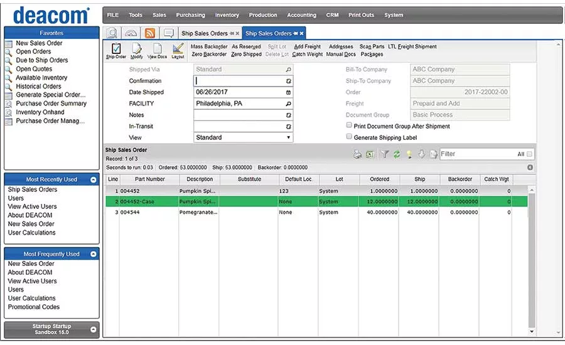Open Due to Ship Orders favorite
This screenshot has height=345, width=565.
(x=42, y=60)
